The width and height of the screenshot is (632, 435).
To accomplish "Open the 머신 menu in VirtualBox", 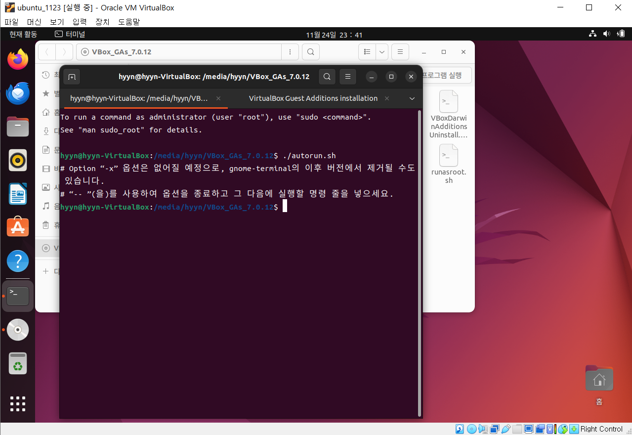I will tap(34, 22).
